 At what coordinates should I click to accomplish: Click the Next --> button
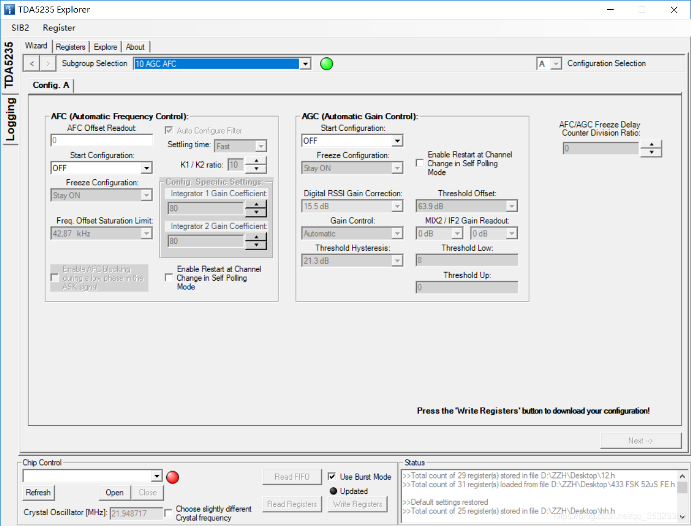pyautogui.click(x=640, y=440)
